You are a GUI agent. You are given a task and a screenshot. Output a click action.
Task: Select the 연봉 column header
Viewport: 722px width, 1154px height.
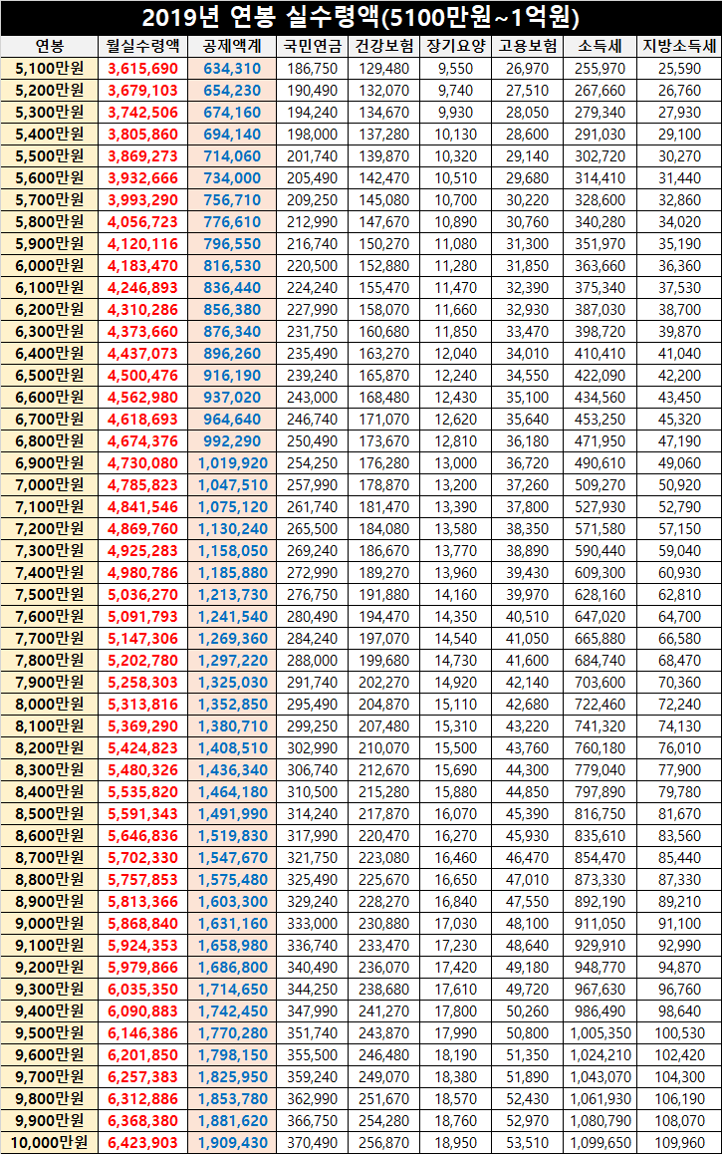(x=49, y=47)
